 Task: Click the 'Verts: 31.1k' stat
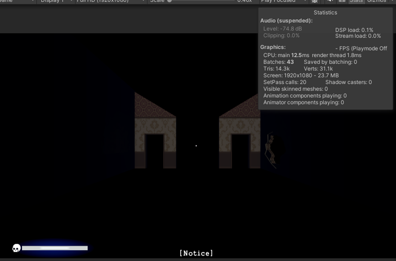(318, 69)
